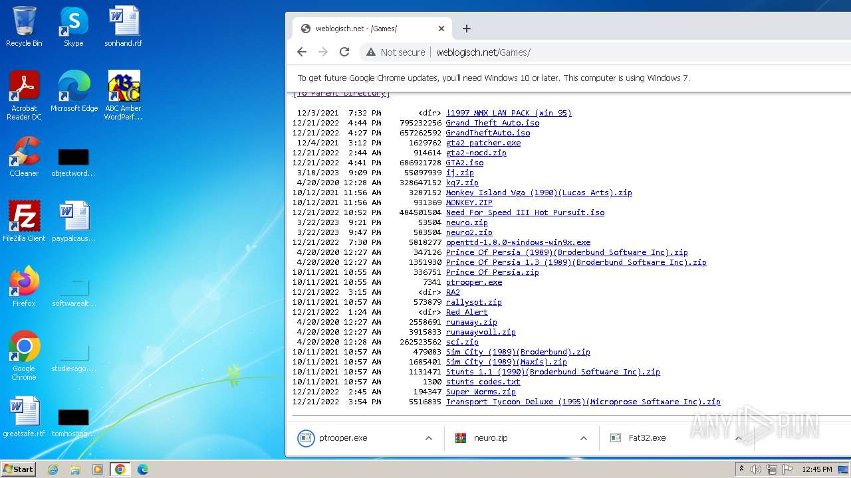Reload the weblogisch.net page
This screenshot has width=851, height=478.
pyautogui.click(x=344, y=52)
